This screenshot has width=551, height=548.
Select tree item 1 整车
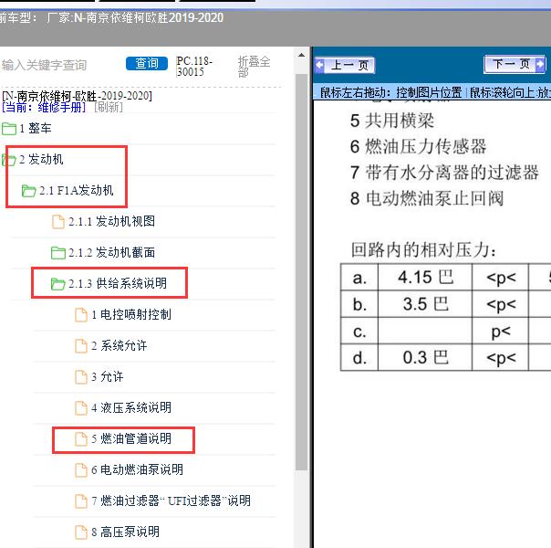(x=36, y=129)
